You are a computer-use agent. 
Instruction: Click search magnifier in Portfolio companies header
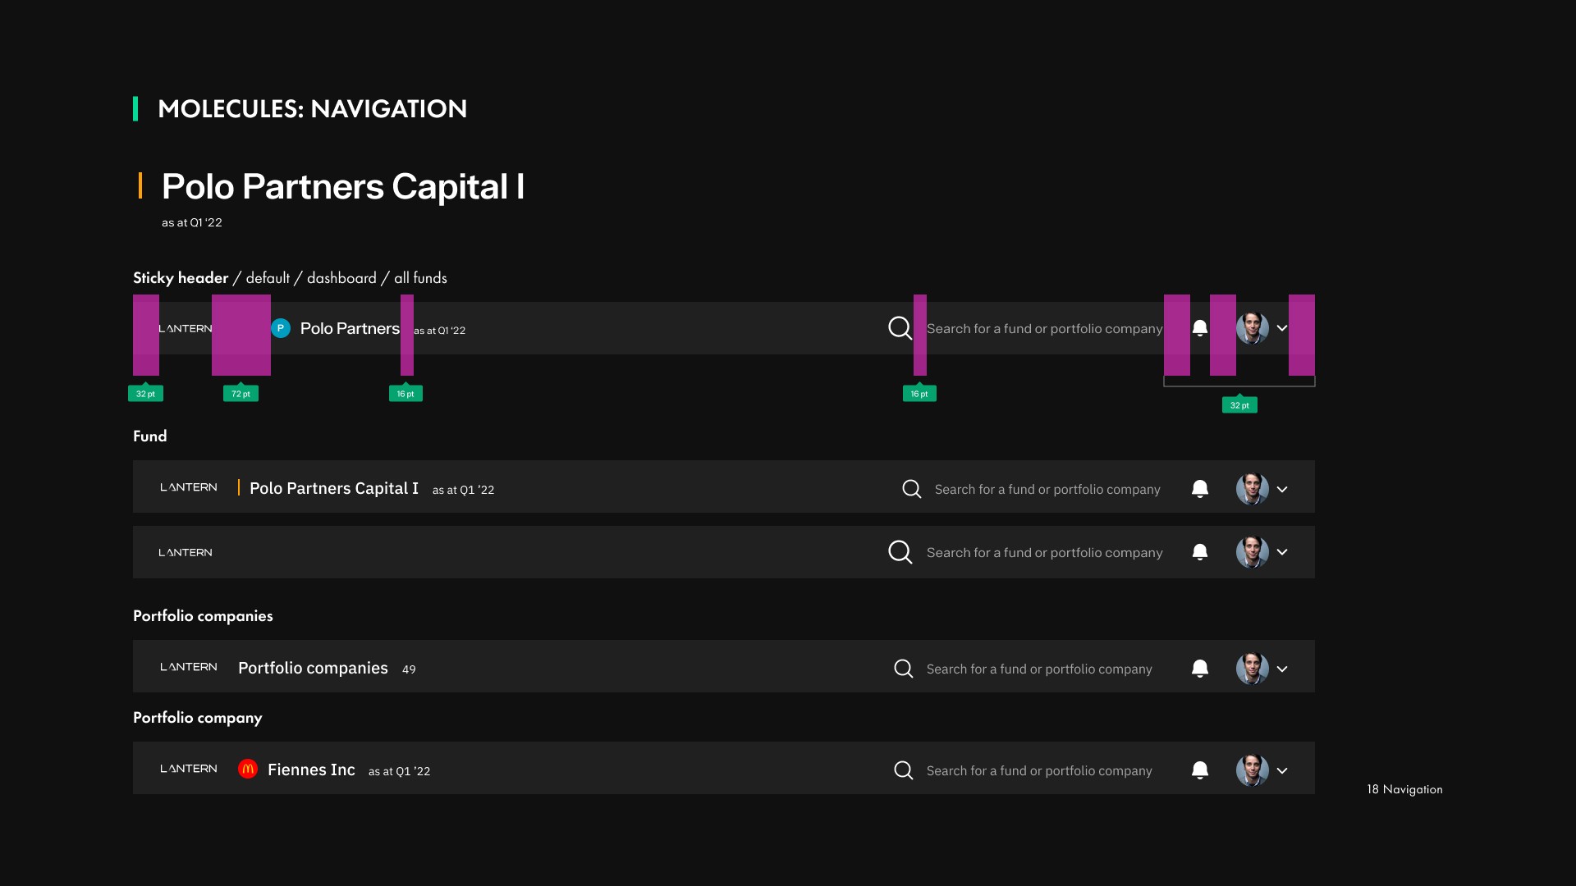coord(903,669)
